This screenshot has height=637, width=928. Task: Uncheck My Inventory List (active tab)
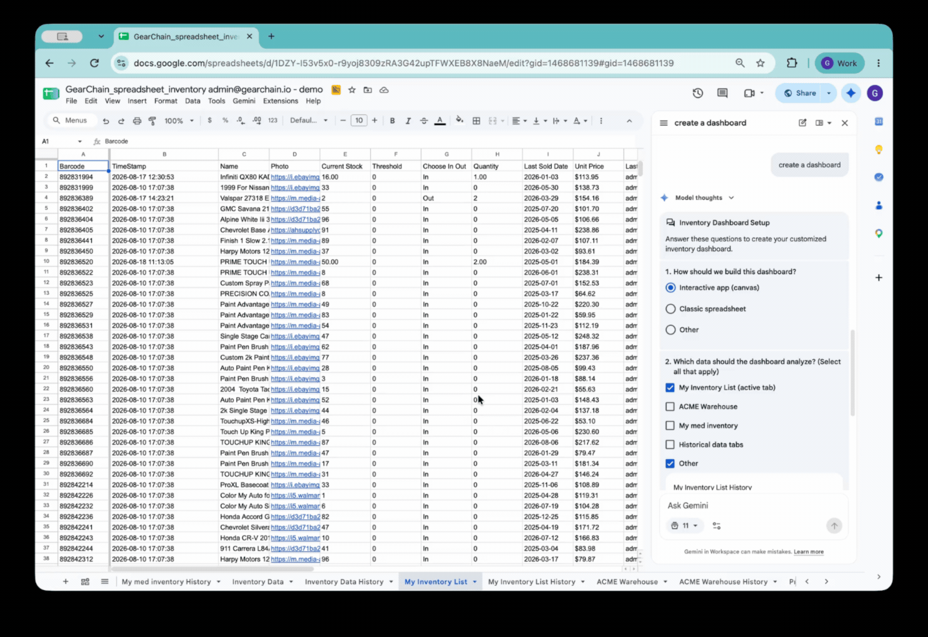tap(670, 388)
